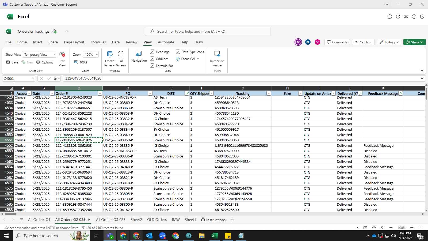Image resolution: width=428 pixels, height=241 pixels.
Task: Open the Order # column filter
Action: click(100, 93)
